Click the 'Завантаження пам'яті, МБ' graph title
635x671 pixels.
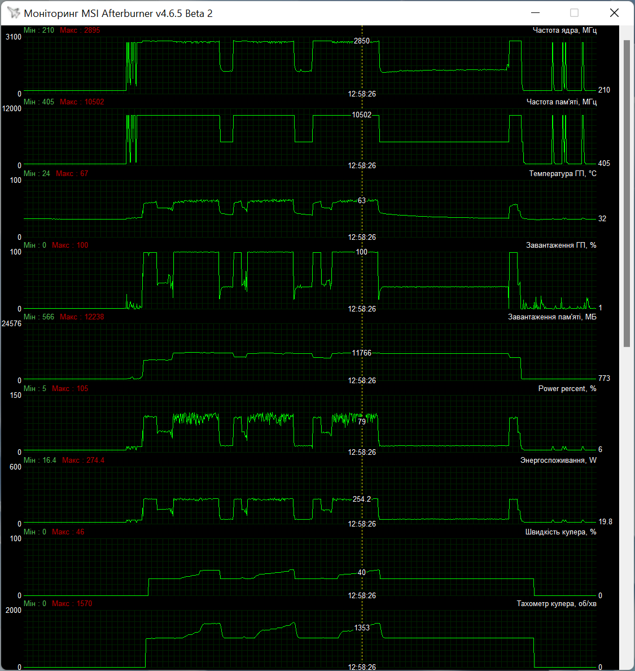[x=552, y=317]
